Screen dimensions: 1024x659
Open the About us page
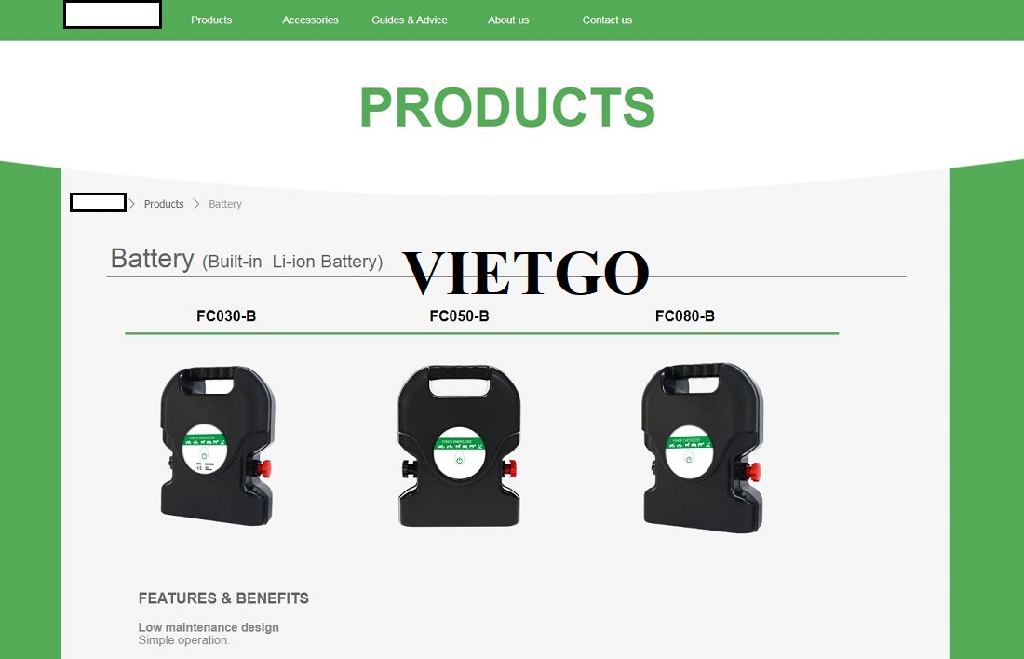click(508, 20)
